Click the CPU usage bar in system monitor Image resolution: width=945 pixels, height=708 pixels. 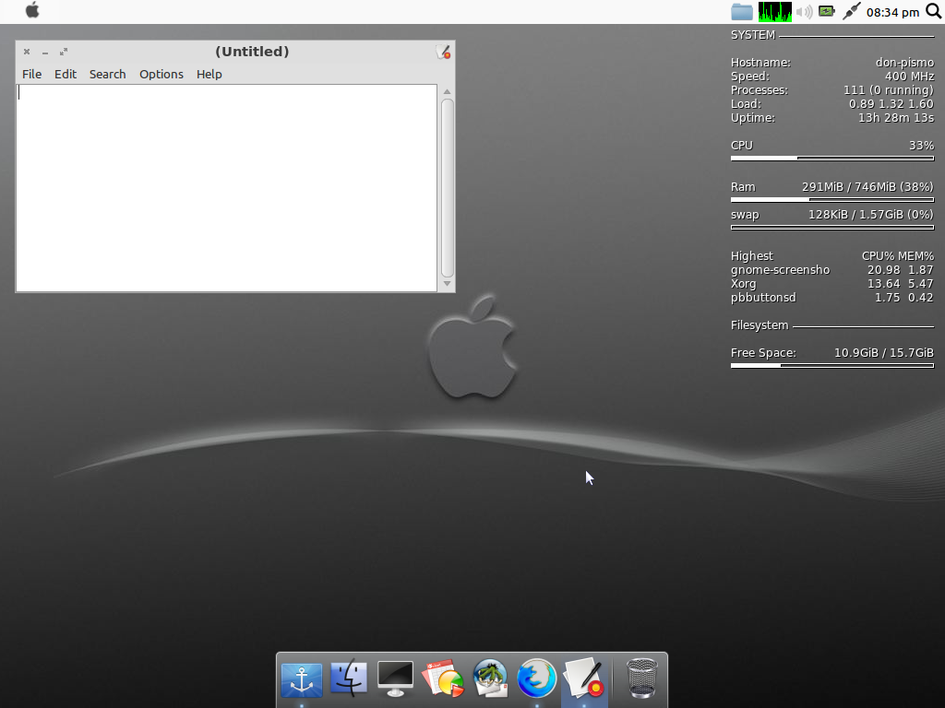(x=832, y=159)
